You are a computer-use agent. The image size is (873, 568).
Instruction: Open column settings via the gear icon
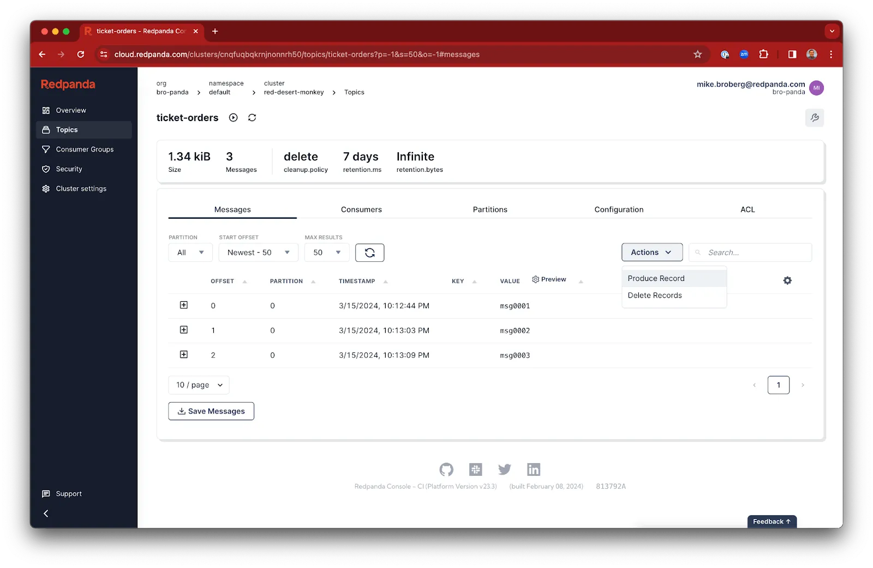(787, 280)
